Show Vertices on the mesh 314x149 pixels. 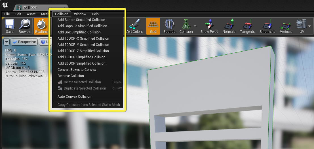[x=286, y=26]
